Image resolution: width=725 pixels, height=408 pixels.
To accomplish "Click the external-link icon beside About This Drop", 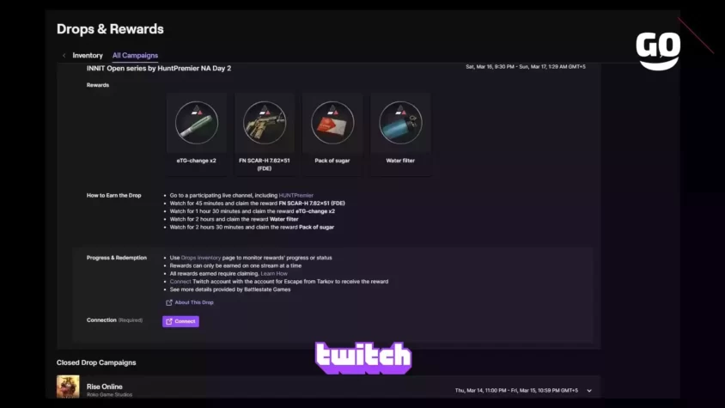I will pos(168,302).
